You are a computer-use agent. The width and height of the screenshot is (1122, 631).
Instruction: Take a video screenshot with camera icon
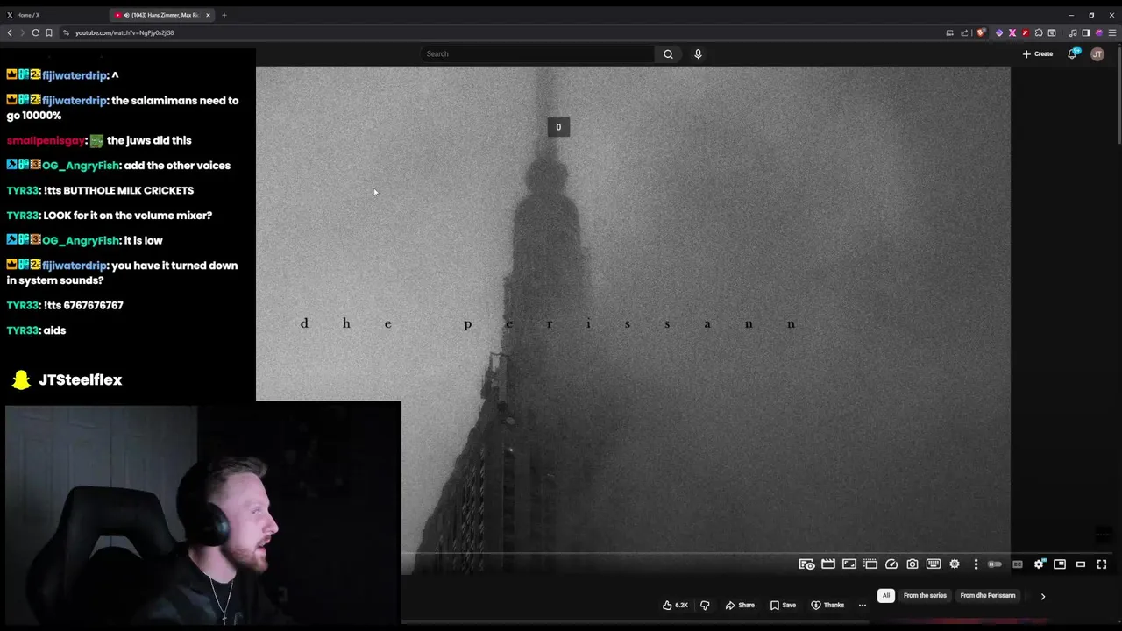913,564
